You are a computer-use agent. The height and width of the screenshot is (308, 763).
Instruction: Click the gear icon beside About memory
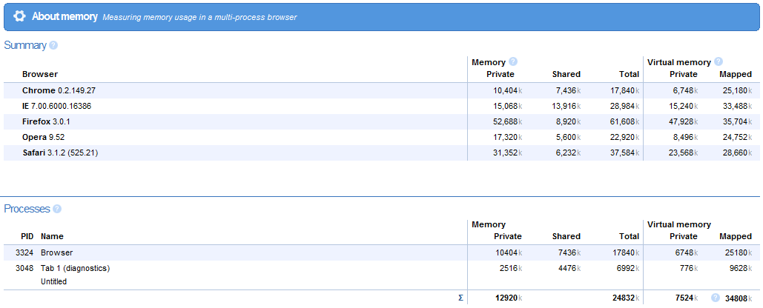pyautogui.click(x=19, y=16)
